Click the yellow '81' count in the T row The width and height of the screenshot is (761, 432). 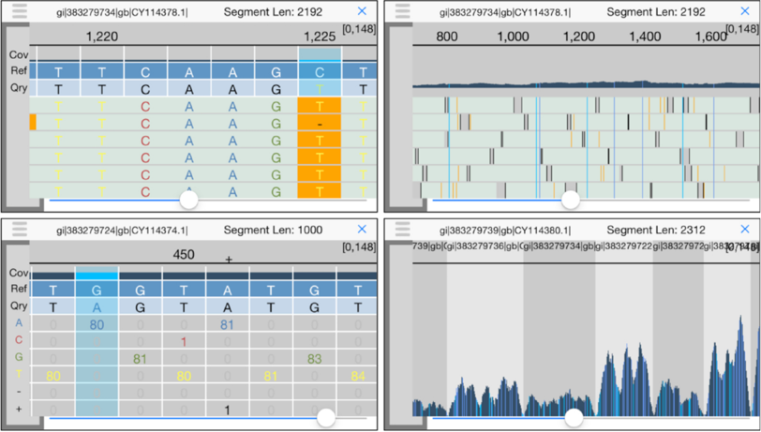271,376
